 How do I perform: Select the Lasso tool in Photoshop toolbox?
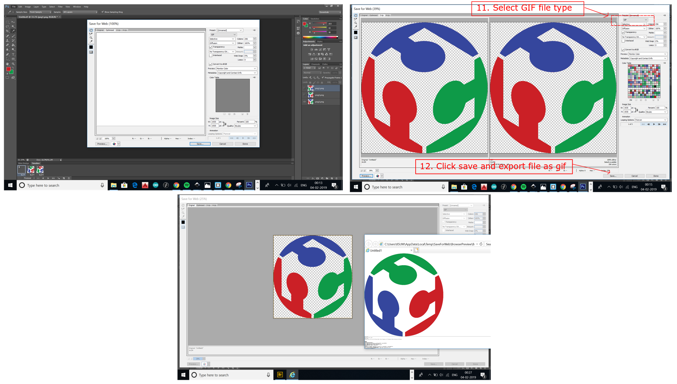[x=7, y=26]
